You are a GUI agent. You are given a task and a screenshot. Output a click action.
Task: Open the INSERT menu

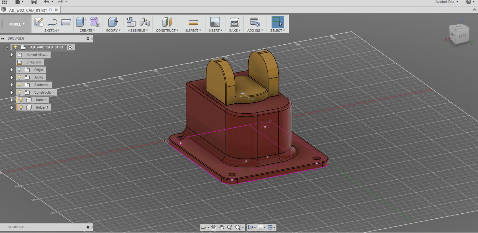tap(215, 31)
